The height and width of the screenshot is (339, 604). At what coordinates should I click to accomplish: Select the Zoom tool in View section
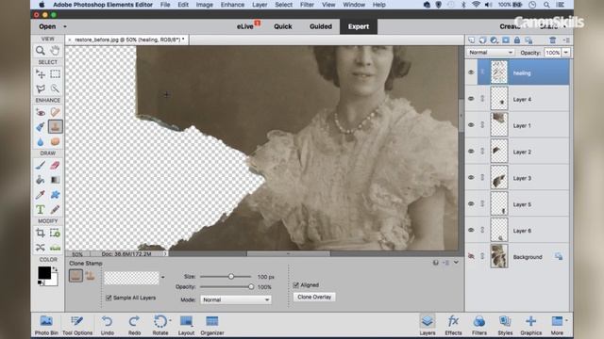point(40,50)
